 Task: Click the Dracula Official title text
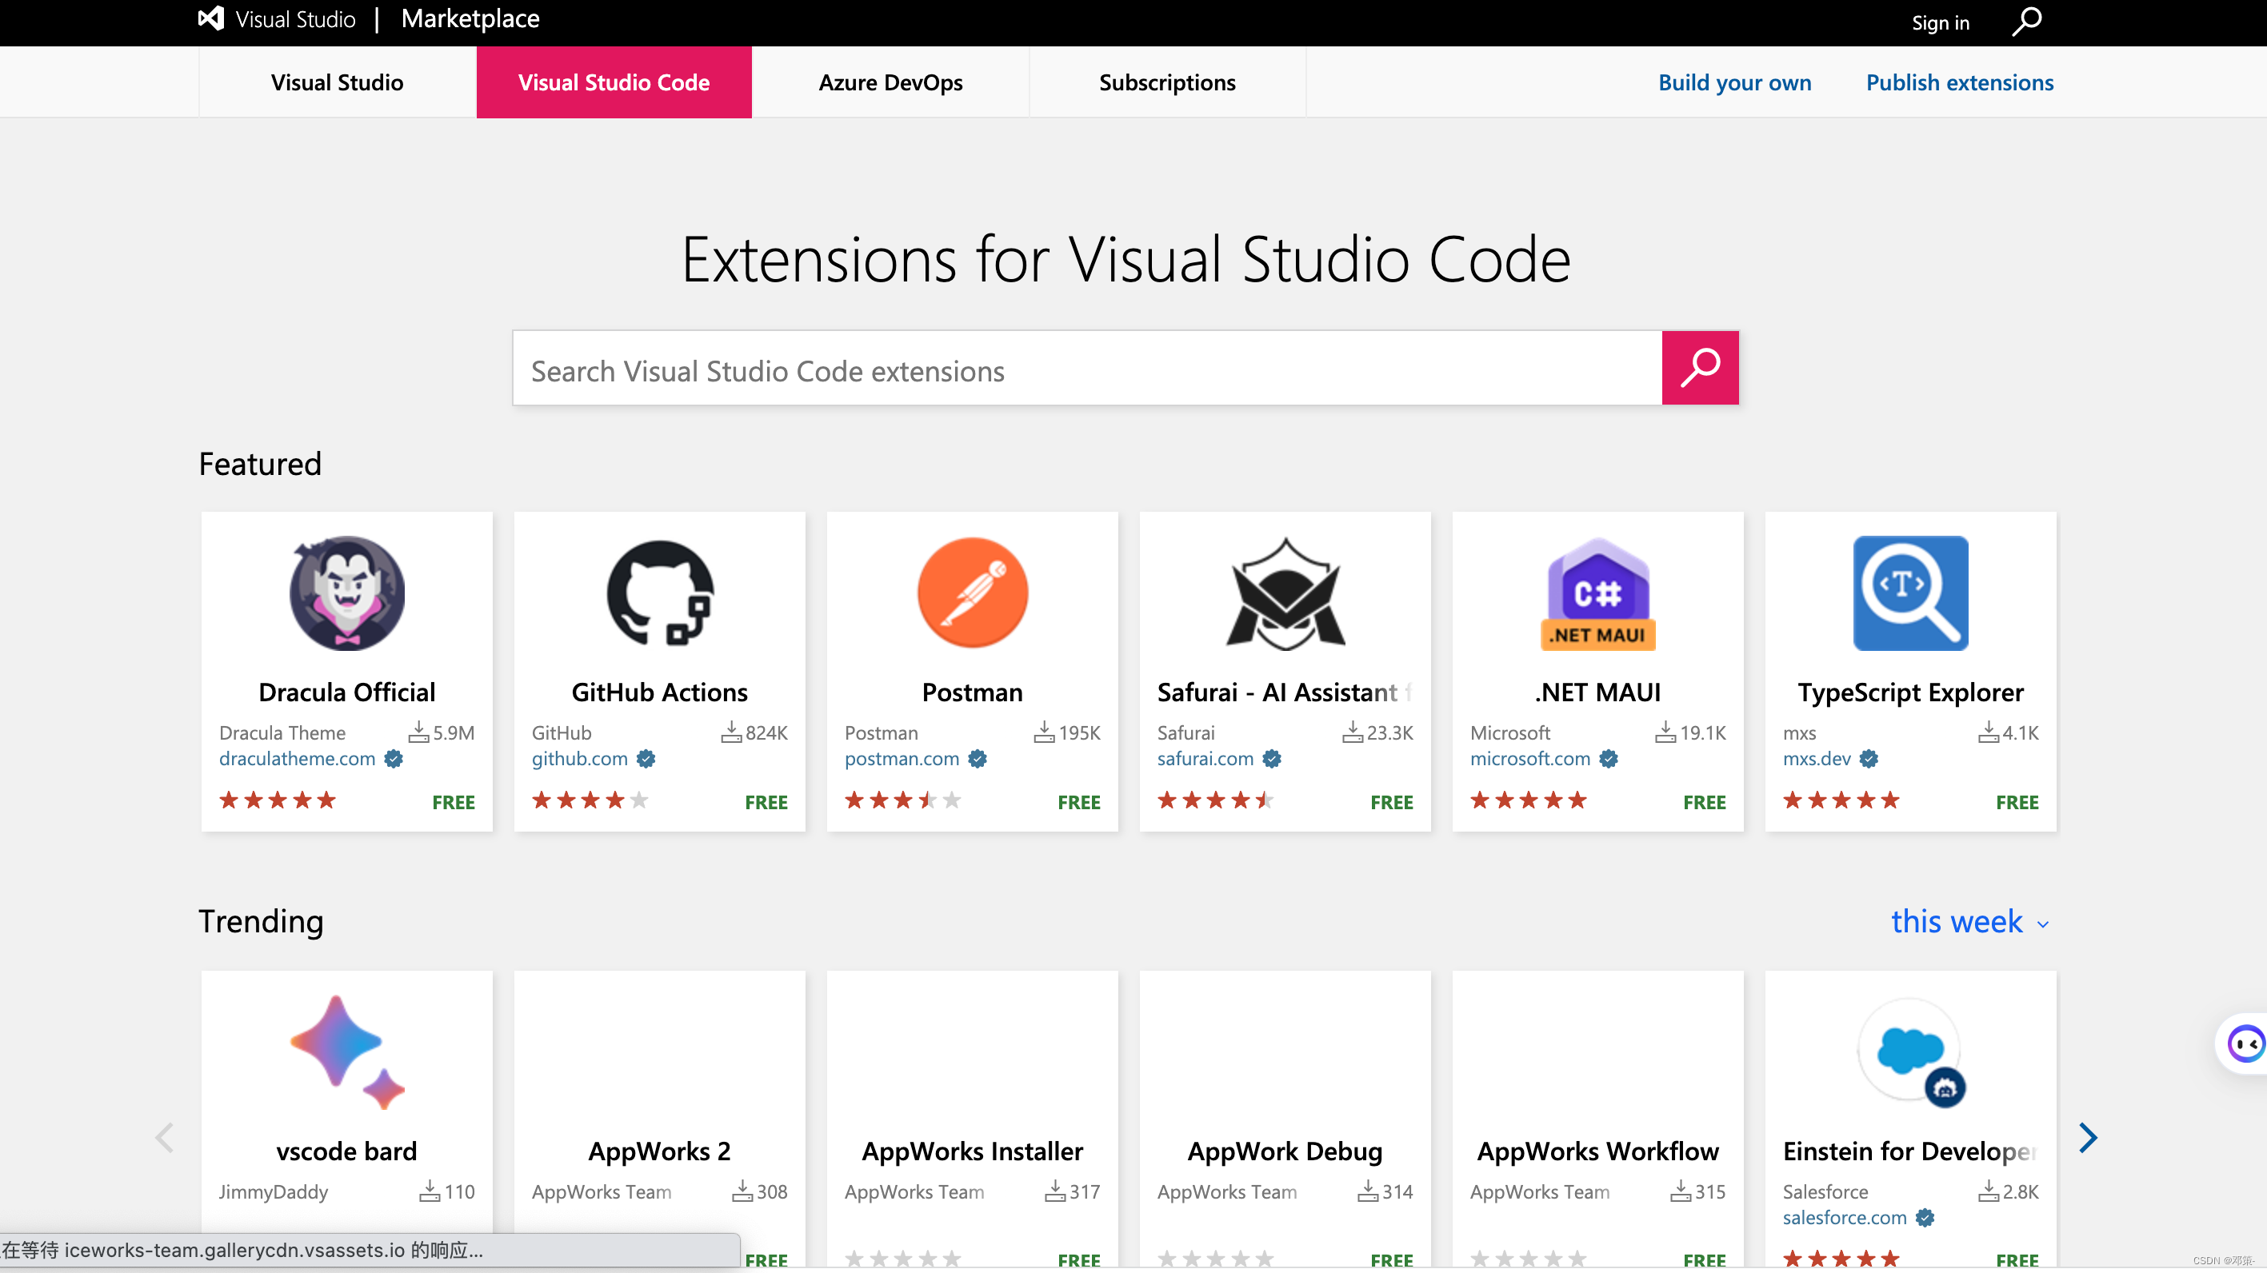(x=346, y=692)
